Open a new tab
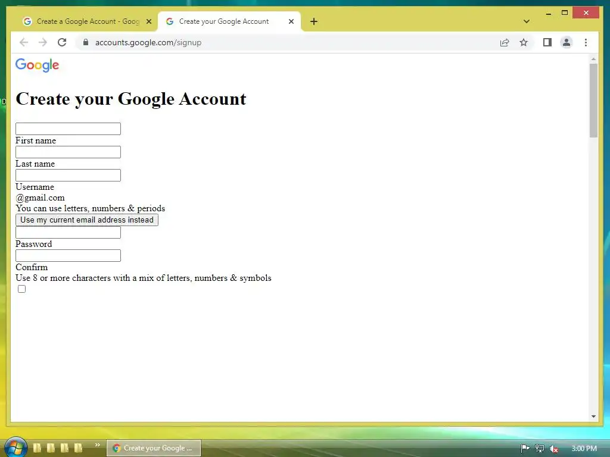 click(314, 21)
